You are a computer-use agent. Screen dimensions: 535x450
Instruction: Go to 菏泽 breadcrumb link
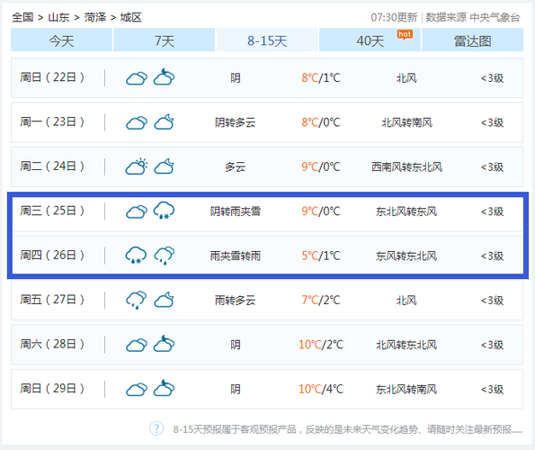pos(95,17)
